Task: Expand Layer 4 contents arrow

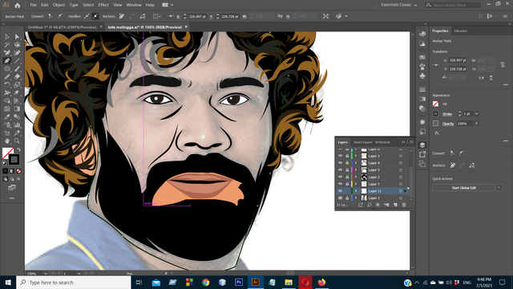Action: [356, 163]
